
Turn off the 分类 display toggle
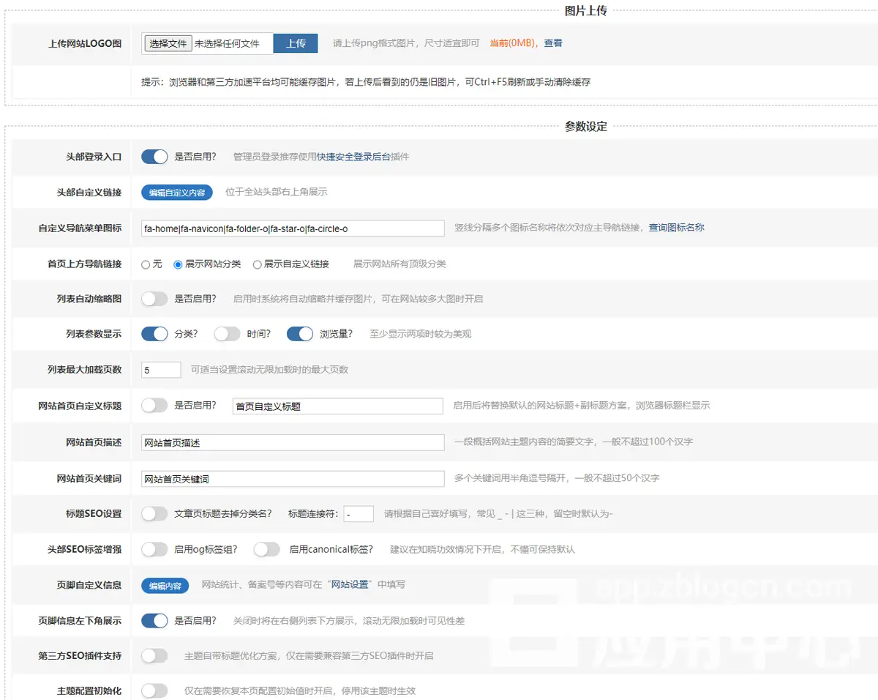[x=155, y=334]
